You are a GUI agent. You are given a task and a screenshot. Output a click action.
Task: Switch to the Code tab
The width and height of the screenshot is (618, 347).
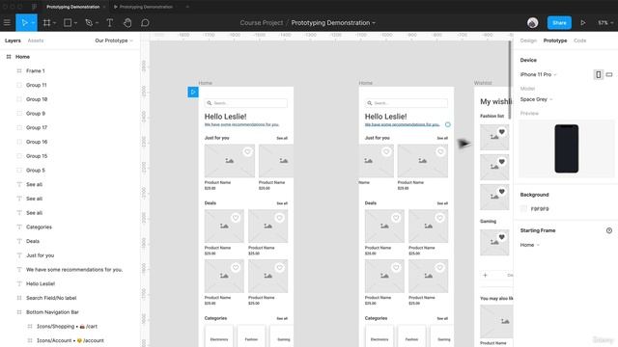point(579,40)
